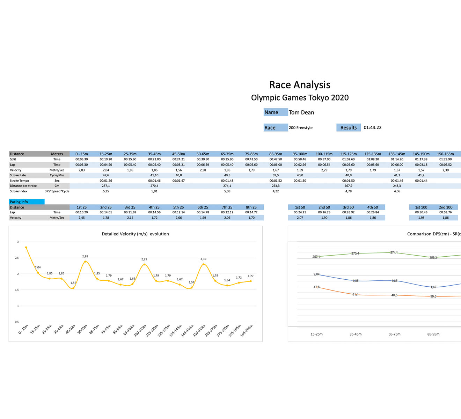Select the Stroke Rate row label
Image resolution: width=461 pixels, height=419 pixels.
(18, 175)
